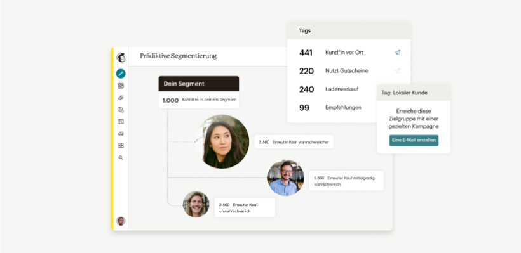The width and height of the screenshot is (521, 253).
Task: Select the Erneuter Kauf unwahrscheinlich label
Action: click(x=245, y=207)
